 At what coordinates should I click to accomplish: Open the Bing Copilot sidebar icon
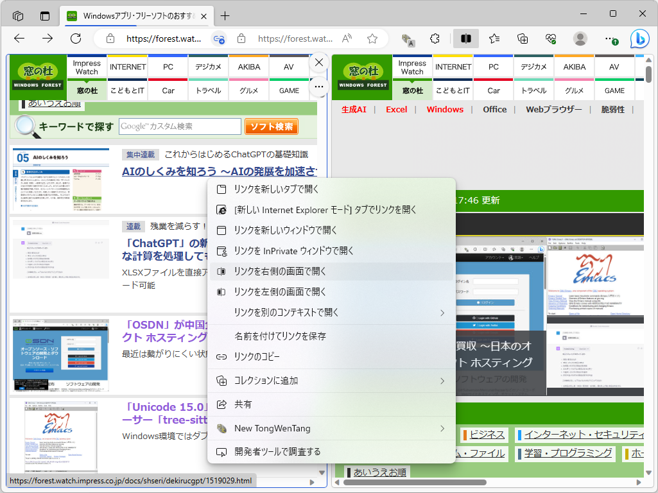coord(639,39)
